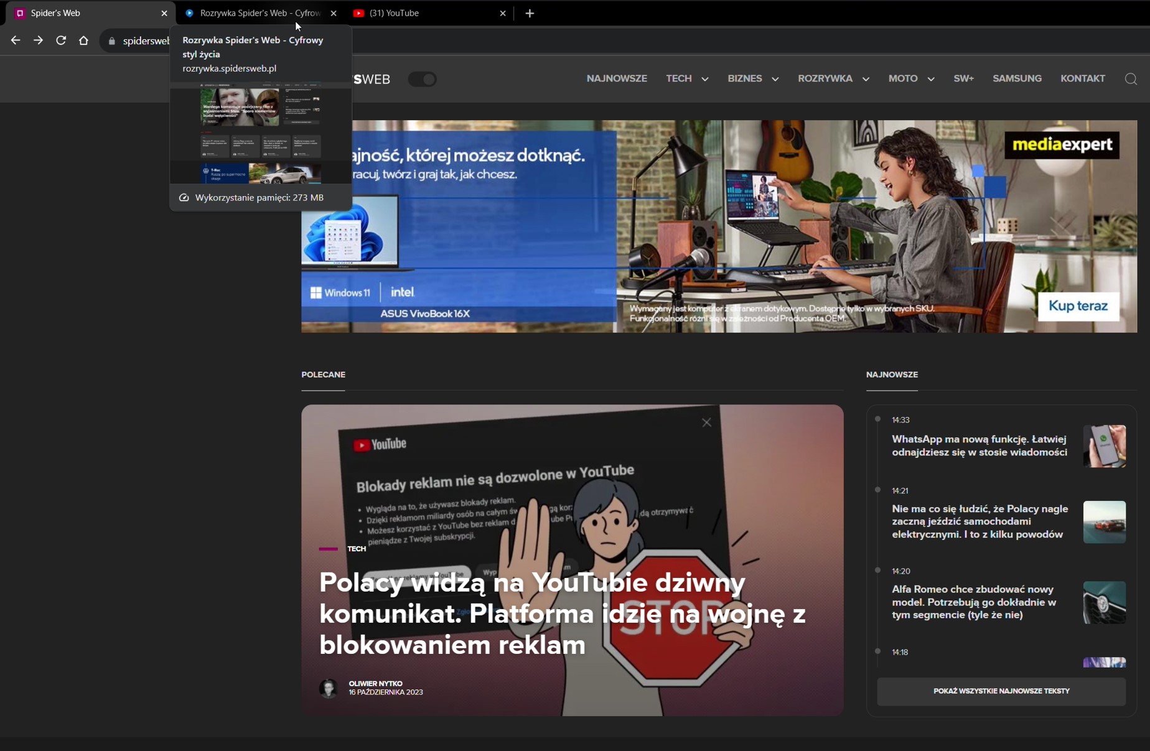Go forward using the browser forward arrow
Image resolution: width=1150 pixels, height=751 pixels.
point(38,40)
